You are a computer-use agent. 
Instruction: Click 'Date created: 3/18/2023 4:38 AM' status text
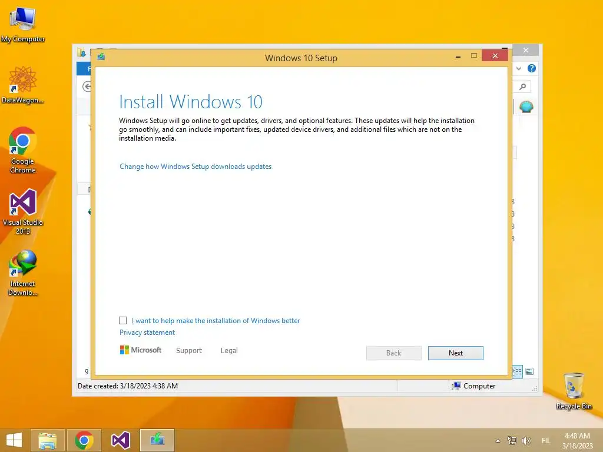pyautogui.click(x=128, y=386)
